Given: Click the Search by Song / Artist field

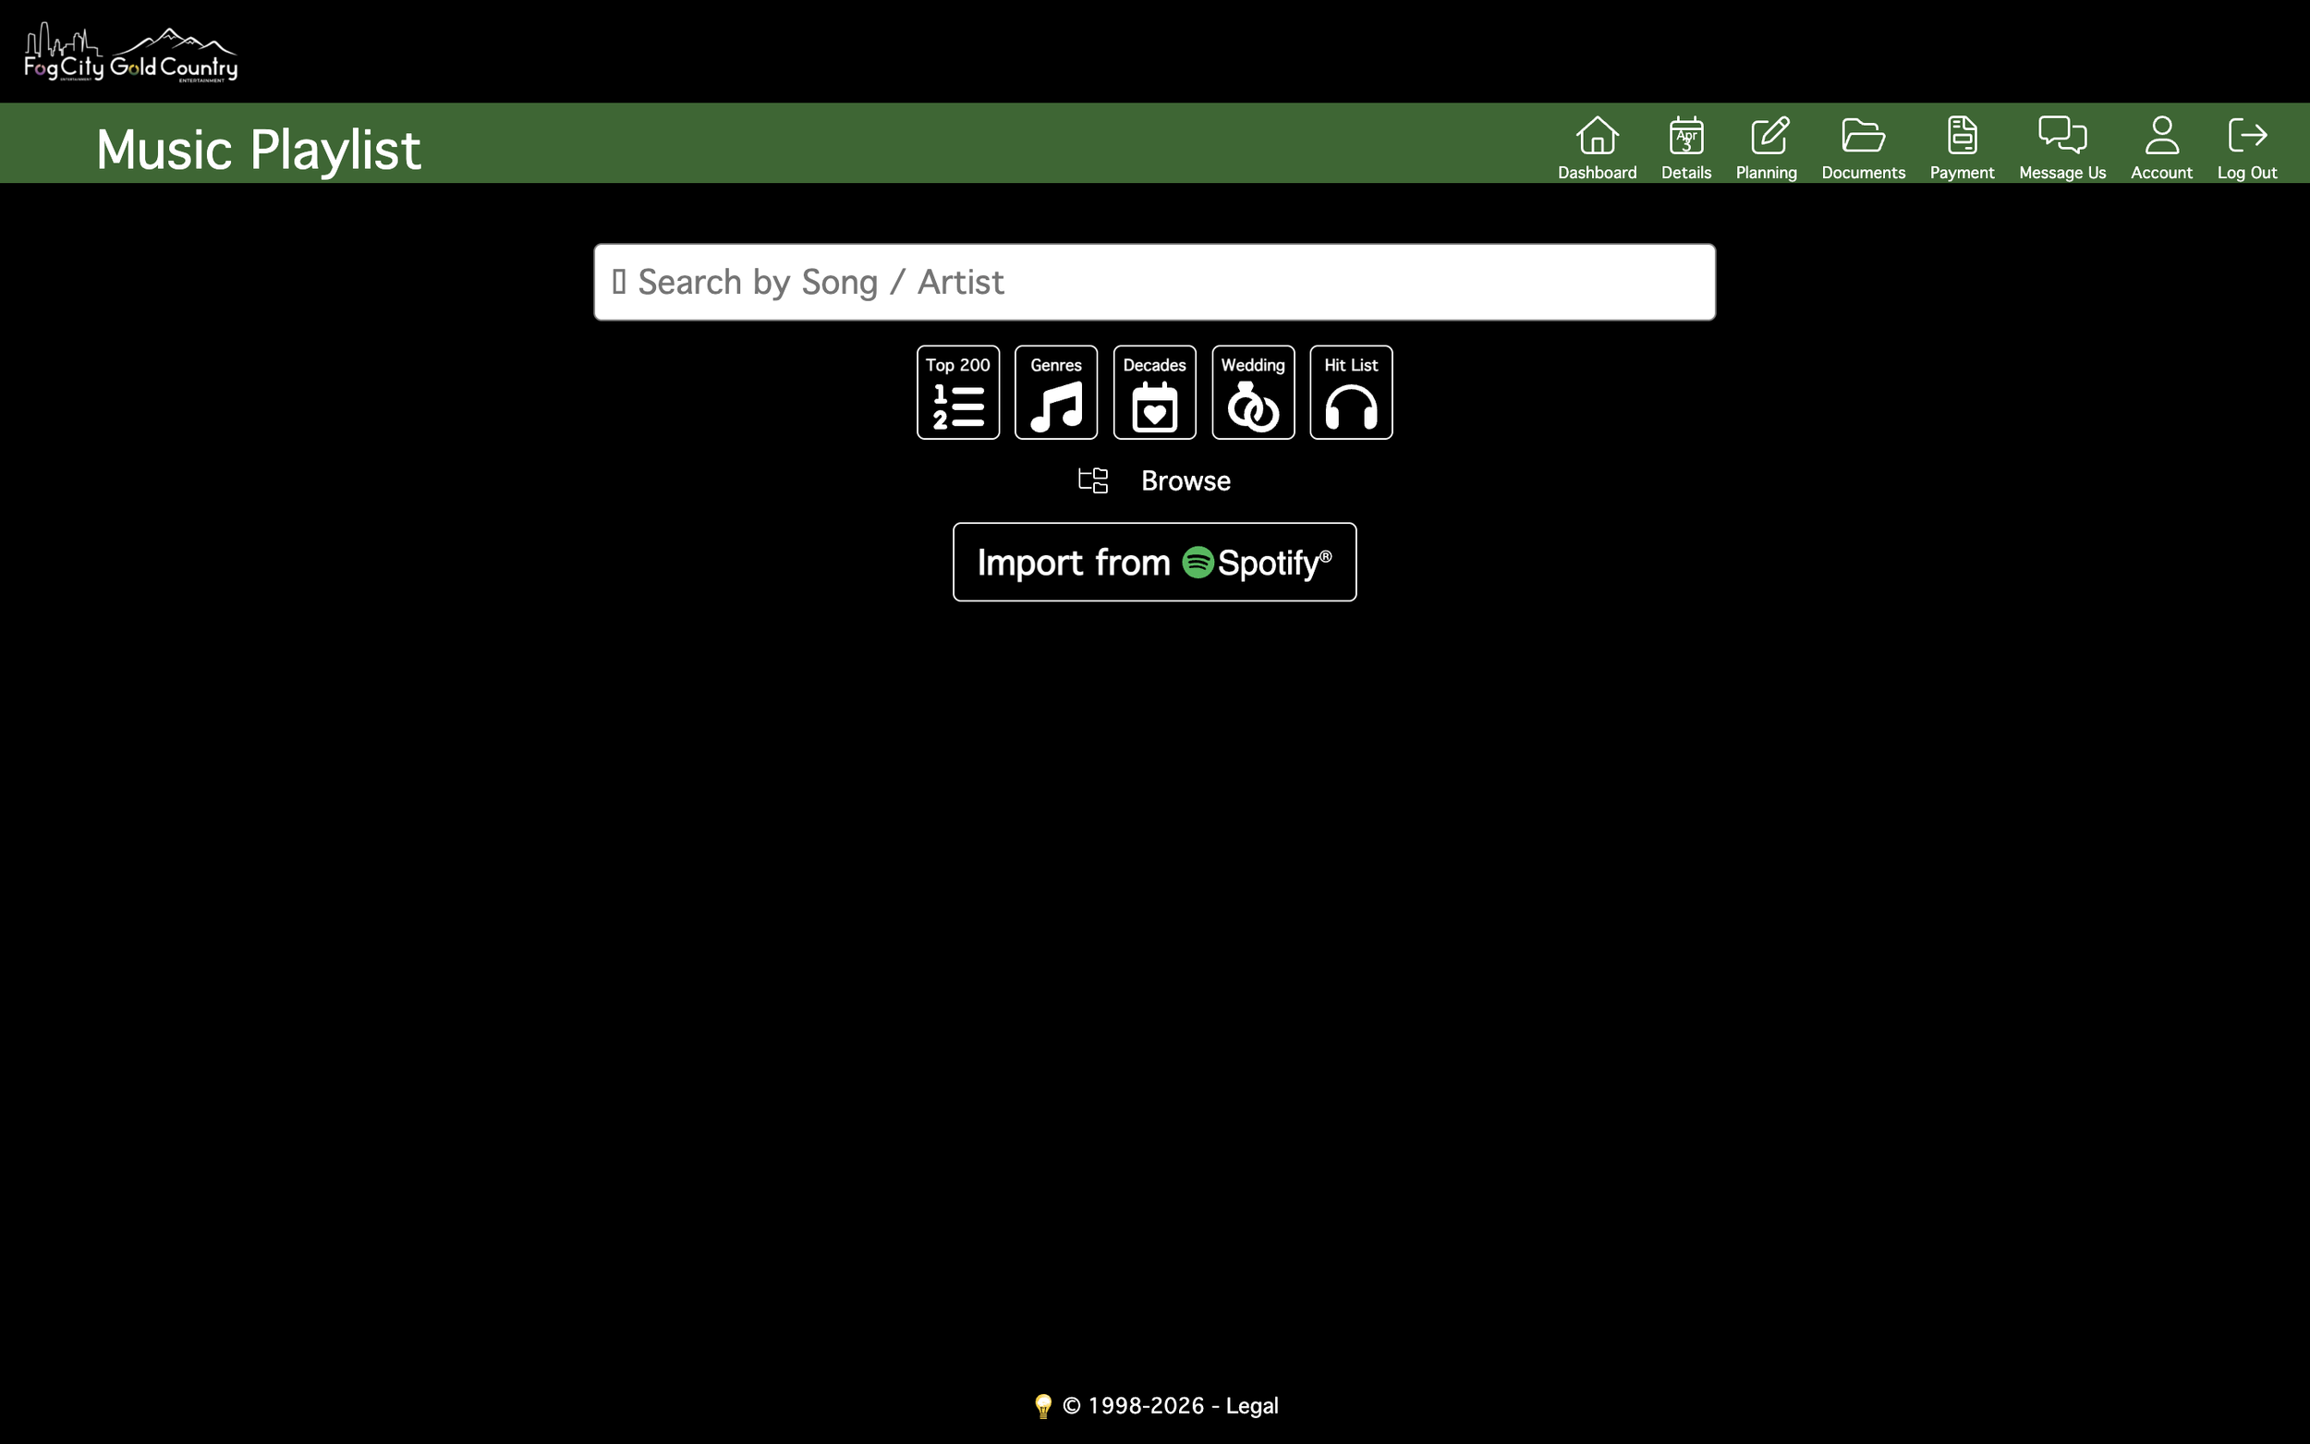Looking at the screenshot, I should click(1153, 281).
